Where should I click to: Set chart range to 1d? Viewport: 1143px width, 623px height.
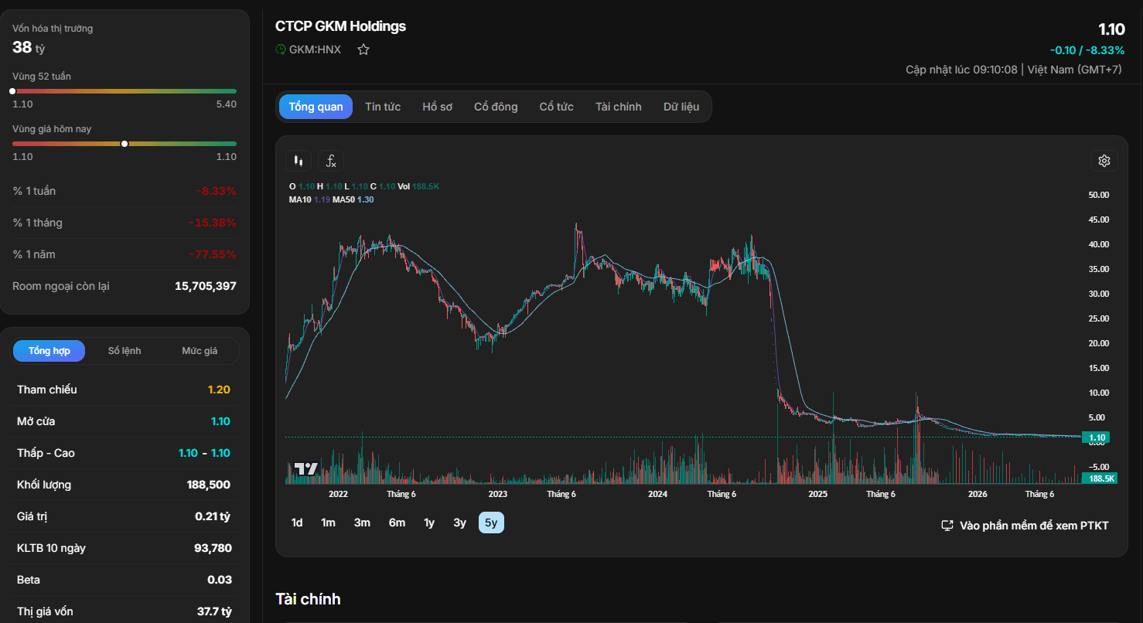pos(297,523)
